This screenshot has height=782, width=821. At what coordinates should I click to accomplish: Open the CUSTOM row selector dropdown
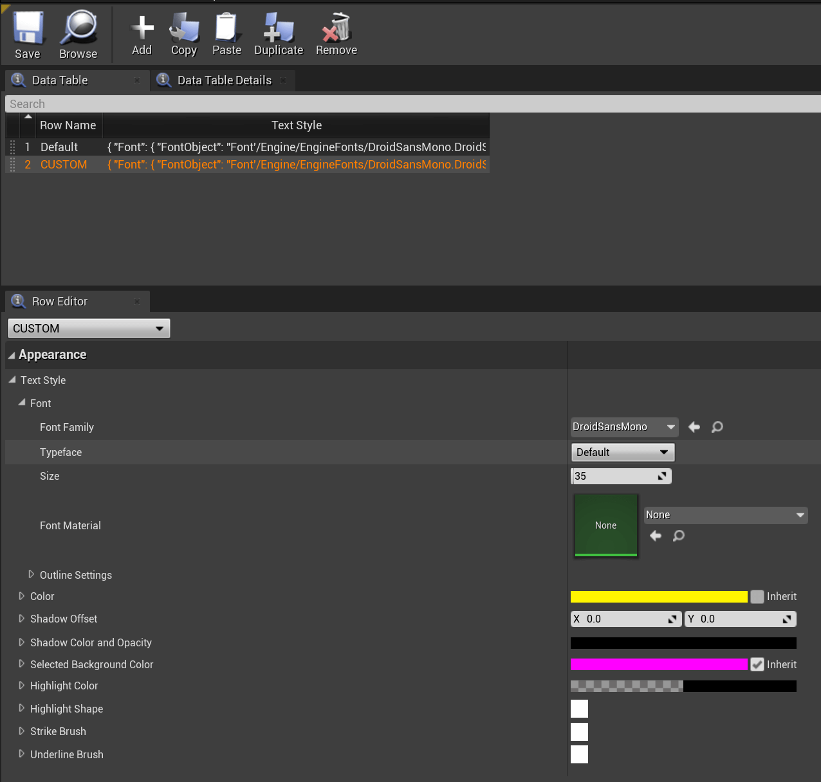pyautogui.click(x=89, y=329)
